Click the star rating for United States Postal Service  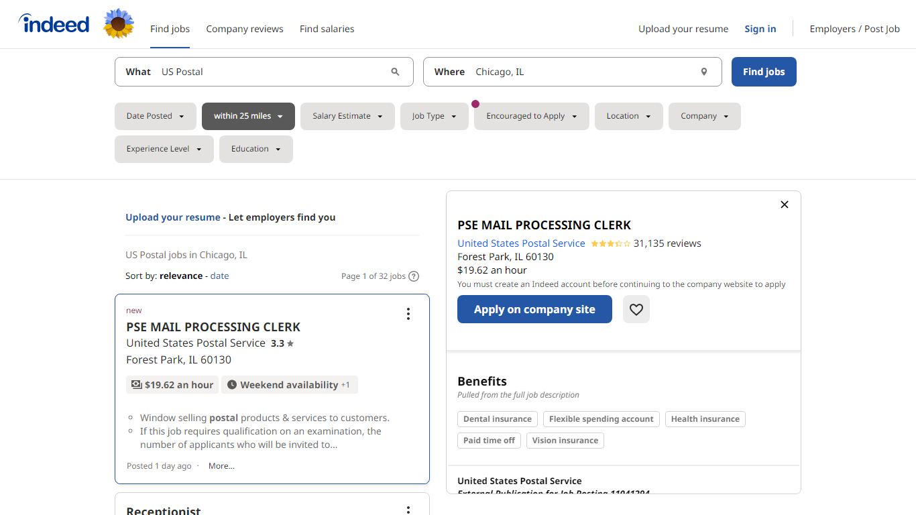pyautogui.click(x=610, y=243)
